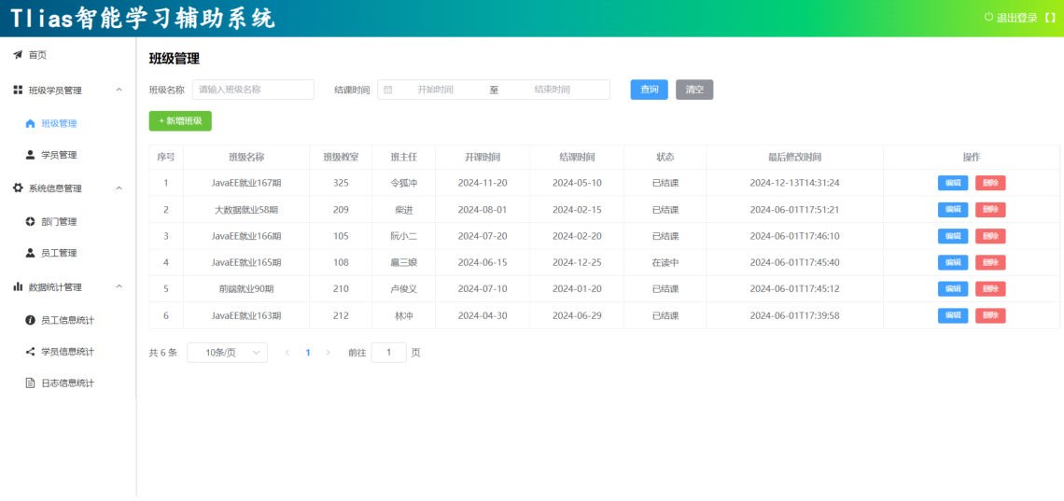The image size is (1064, 501).
Task: Edit the JavaEE就业166期 row
Action: [x=953, y=236]
